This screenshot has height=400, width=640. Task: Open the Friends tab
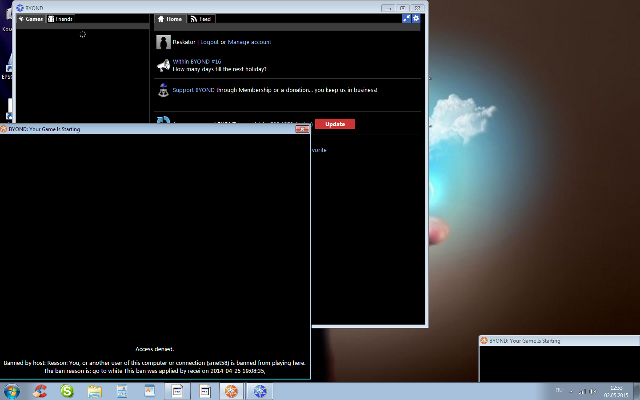[60, 19]
